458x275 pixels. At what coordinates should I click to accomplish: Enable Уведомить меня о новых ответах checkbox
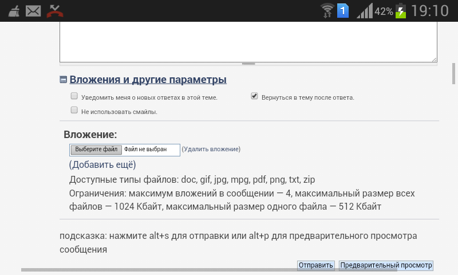coord(74,96)
